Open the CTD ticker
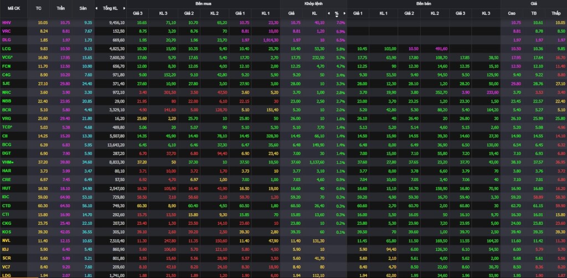The height and width of the screenshot is (278, 567). [x=7, y=205]
